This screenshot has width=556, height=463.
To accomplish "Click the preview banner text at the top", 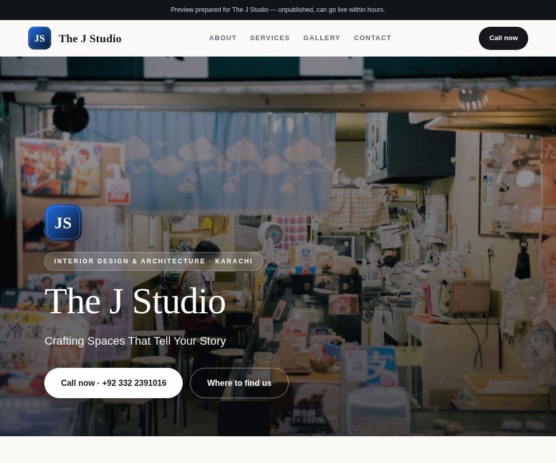I will click(x=278, y=10).
